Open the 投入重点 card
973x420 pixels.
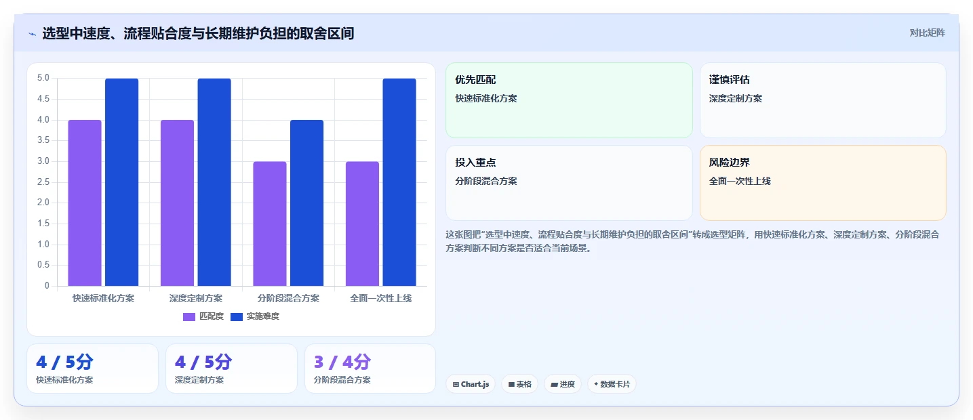[569, 183]
